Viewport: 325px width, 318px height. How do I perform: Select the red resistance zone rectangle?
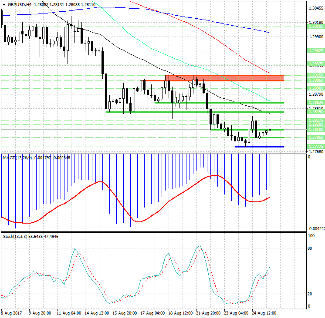point(224,78)
